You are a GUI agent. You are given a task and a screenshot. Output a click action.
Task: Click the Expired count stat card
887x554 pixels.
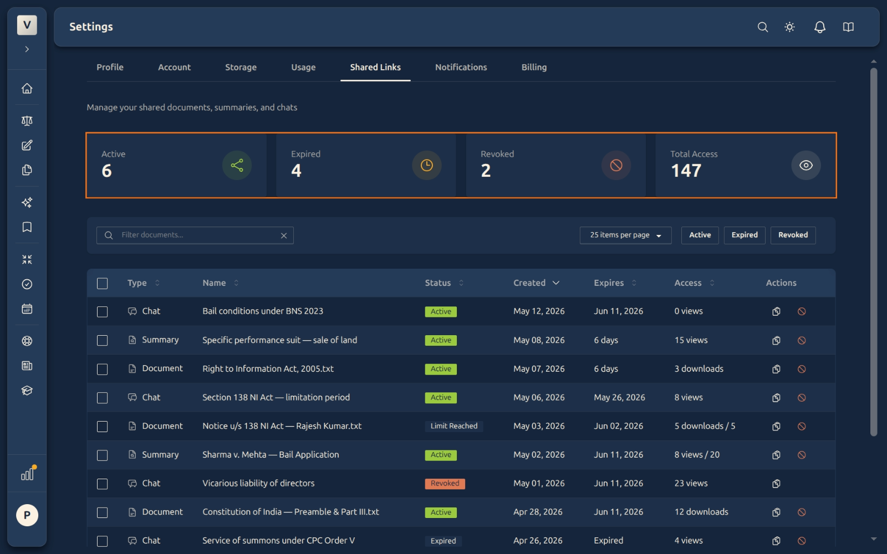tap(366, 165)
